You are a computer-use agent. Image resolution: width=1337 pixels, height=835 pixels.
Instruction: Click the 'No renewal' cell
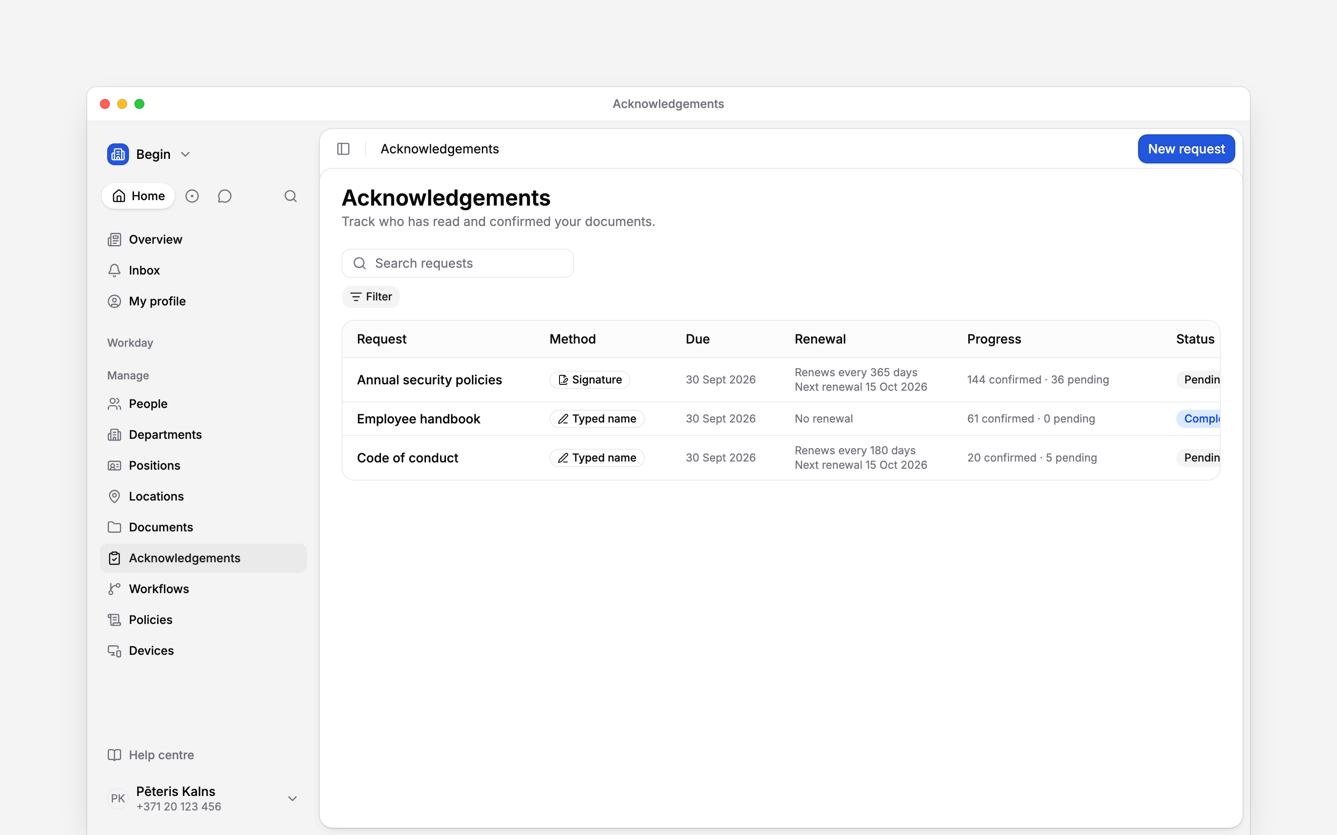[x=823, y=419]
